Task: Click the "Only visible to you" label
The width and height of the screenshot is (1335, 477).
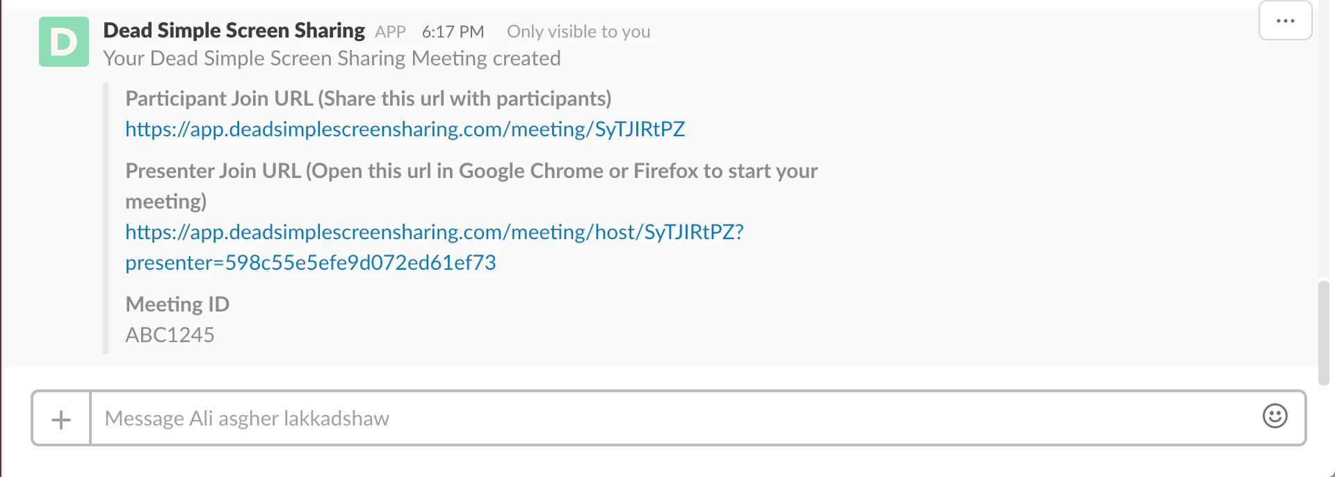Action: click(578, 32)
